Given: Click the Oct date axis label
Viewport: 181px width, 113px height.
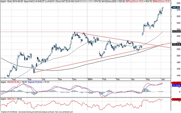Looking at the screenshot, I should 43,79.
